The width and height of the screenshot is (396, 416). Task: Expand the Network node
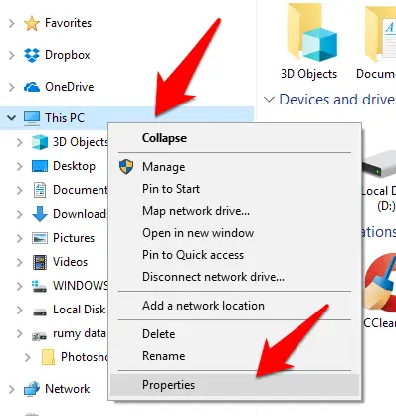pyautogui.click(x=12, y=389)
